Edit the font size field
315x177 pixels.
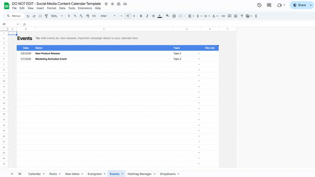tap(128, 16)
